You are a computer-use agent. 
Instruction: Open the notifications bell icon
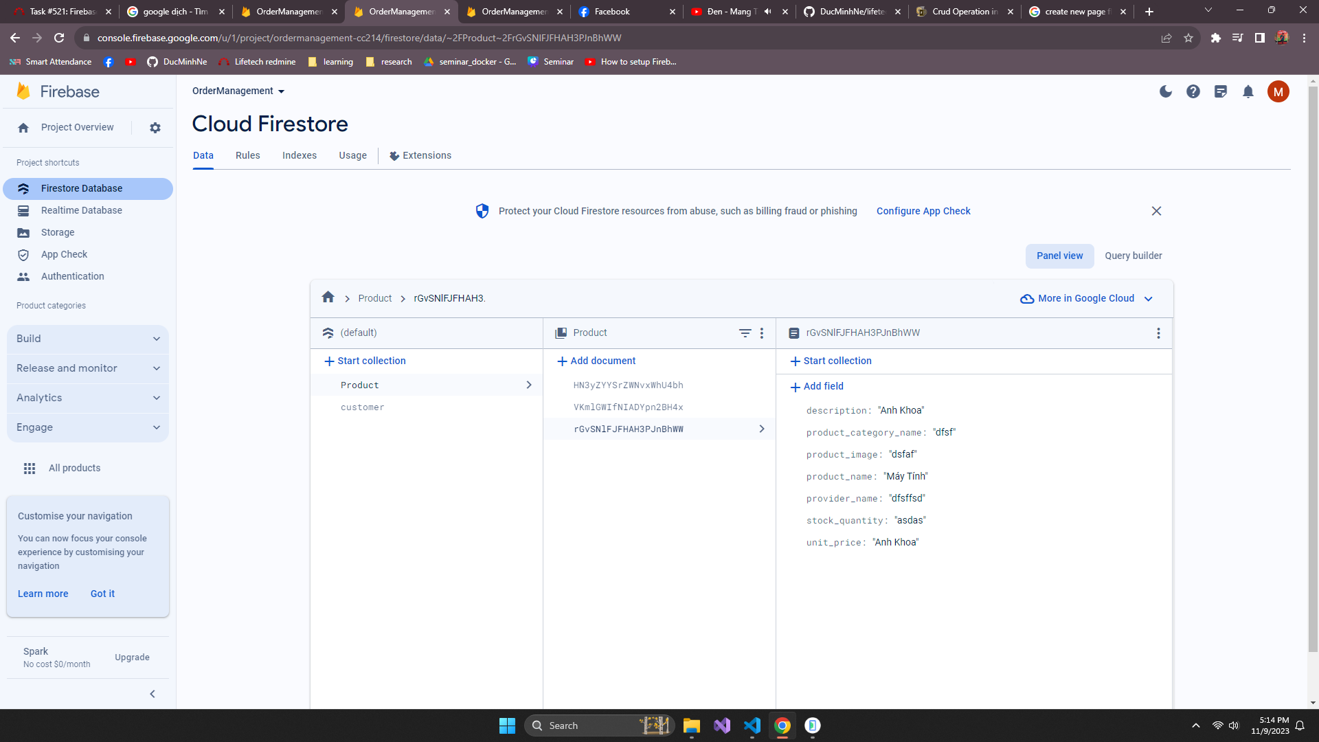1248,91
